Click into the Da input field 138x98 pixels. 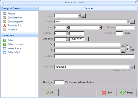pyautogui.click(x=87, y=45)
